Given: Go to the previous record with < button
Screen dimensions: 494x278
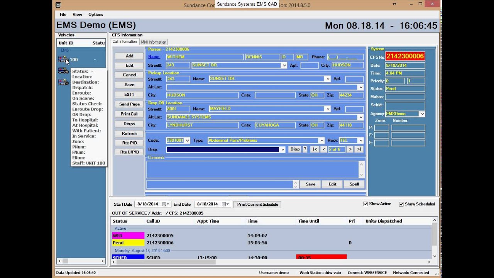Looking at the screenshot, I should (x=324, y=149).
